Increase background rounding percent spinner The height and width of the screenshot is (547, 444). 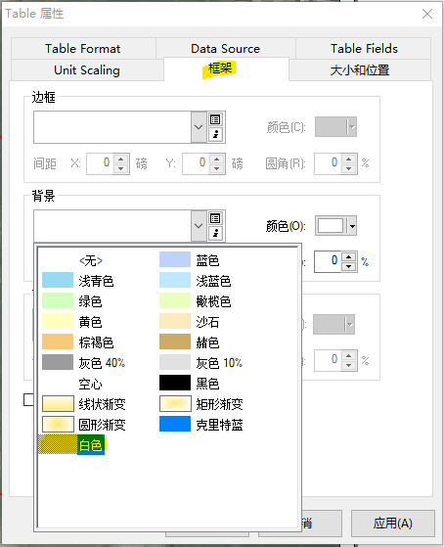click(x=348, y=257)
